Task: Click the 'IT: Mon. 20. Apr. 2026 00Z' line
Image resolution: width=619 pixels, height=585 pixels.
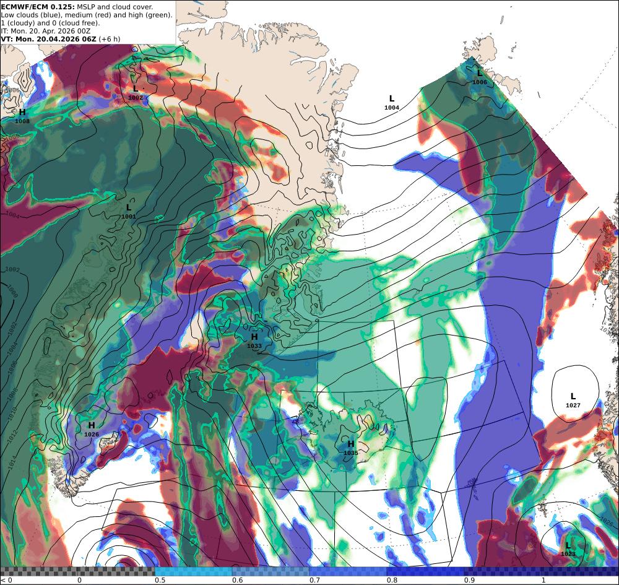Action: coord(46,31)
